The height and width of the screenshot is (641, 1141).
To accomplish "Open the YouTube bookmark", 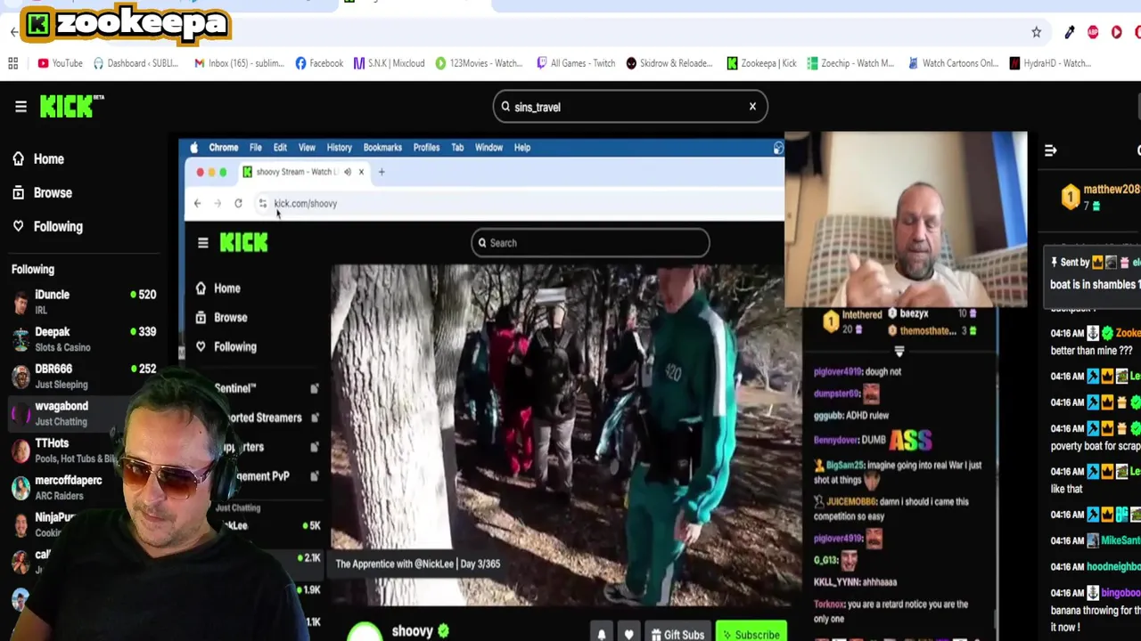I will pos(60,63).
